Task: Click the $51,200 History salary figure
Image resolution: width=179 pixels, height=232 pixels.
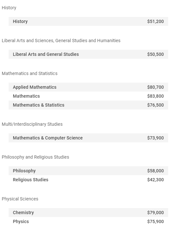Action: click(155, 21)
